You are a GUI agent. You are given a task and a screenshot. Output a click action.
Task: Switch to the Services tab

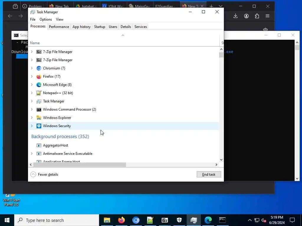141,27
